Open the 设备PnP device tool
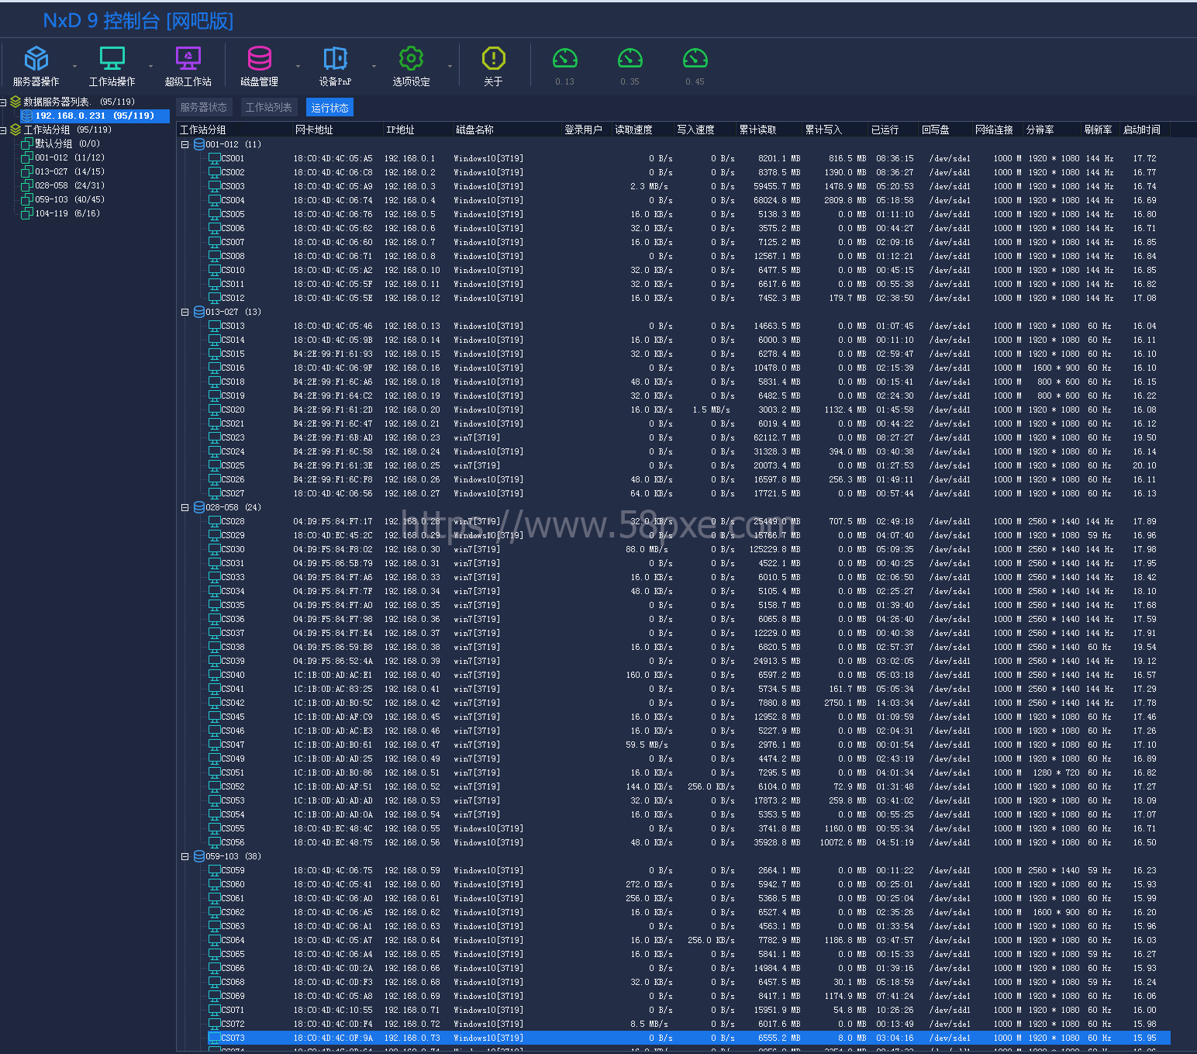1197x1054 pixels. click(x=335, y=65)
